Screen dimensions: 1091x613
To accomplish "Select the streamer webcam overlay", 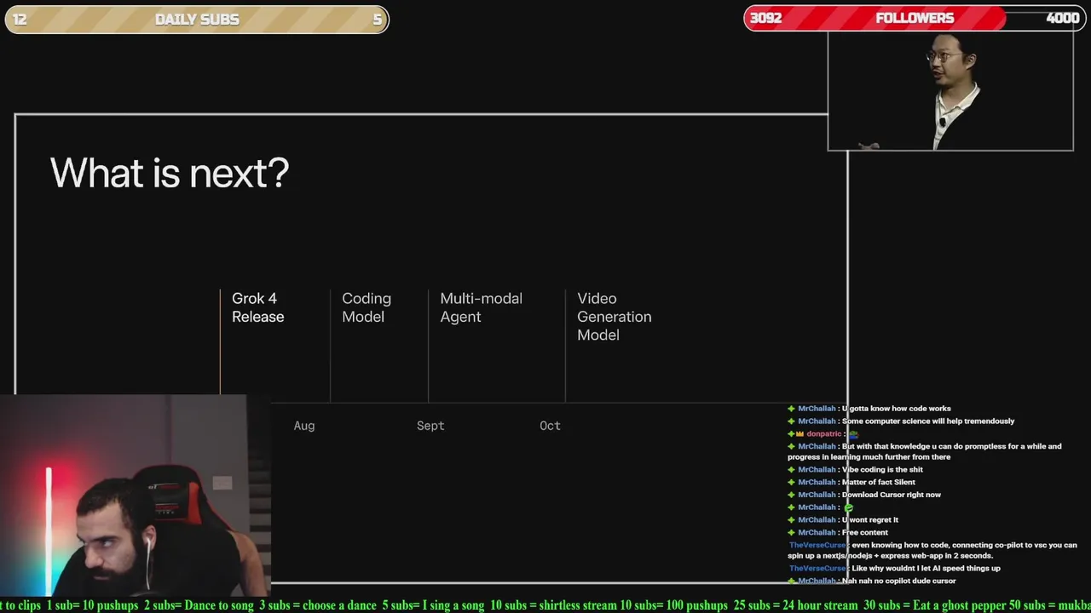I will coord(136,495).
